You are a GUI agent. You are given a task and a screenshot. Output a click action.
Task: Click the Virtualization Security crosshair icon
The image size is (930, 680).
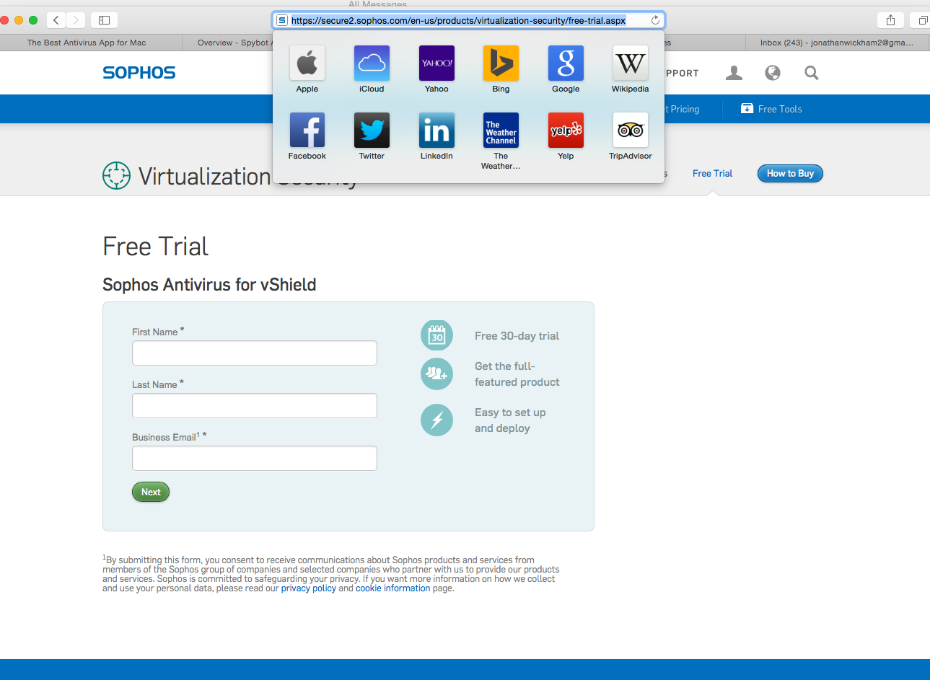[x=116, y=176]
